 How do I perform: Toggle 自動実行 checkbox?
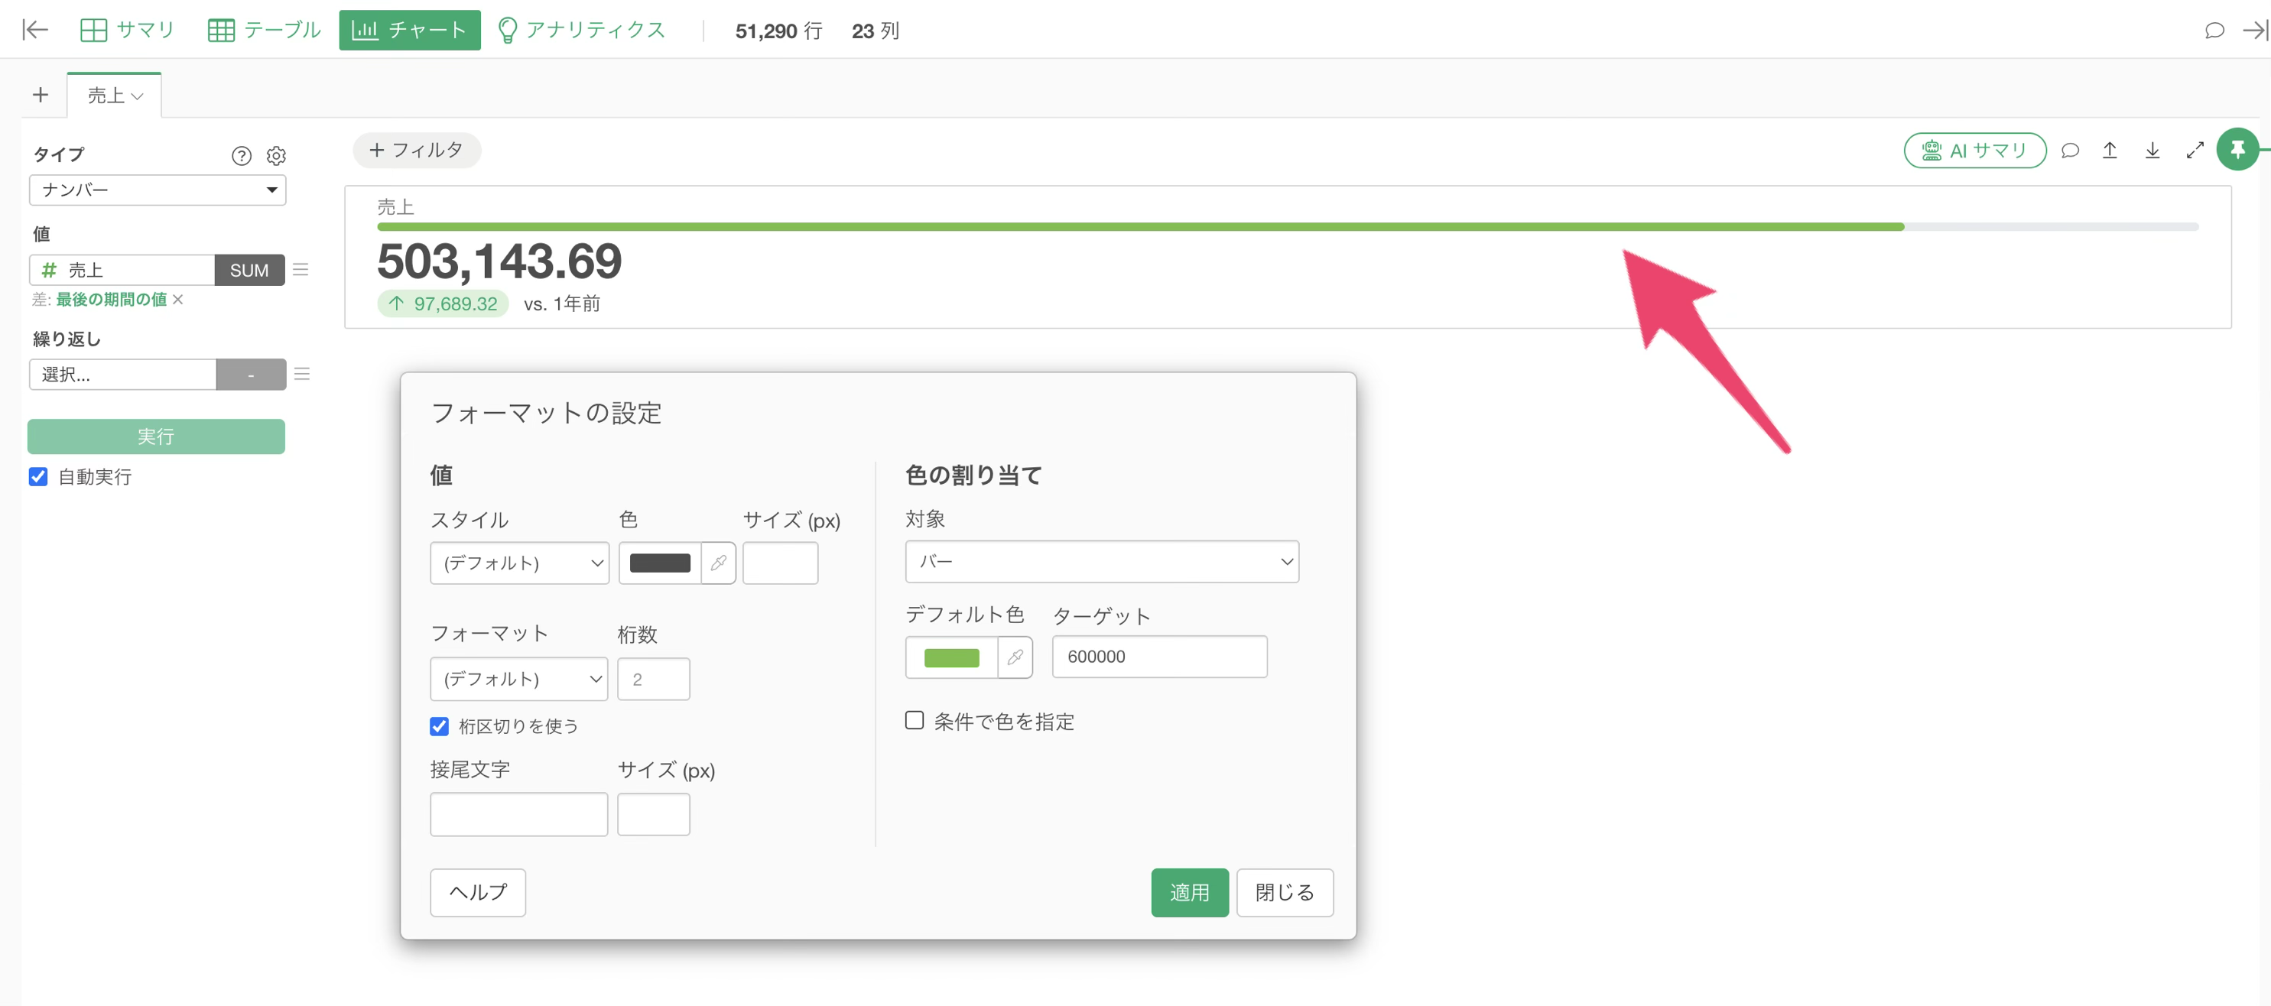38,477
